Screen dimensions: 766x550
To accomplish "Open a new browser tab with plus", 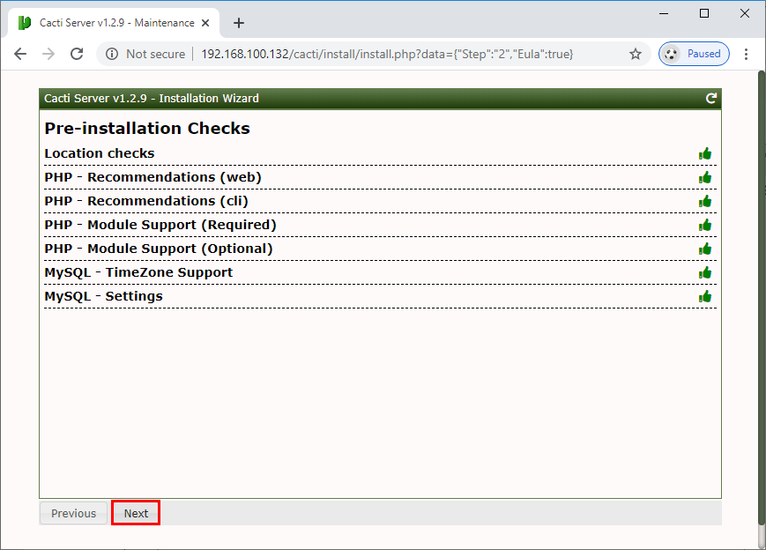I will tap(238, 23).
